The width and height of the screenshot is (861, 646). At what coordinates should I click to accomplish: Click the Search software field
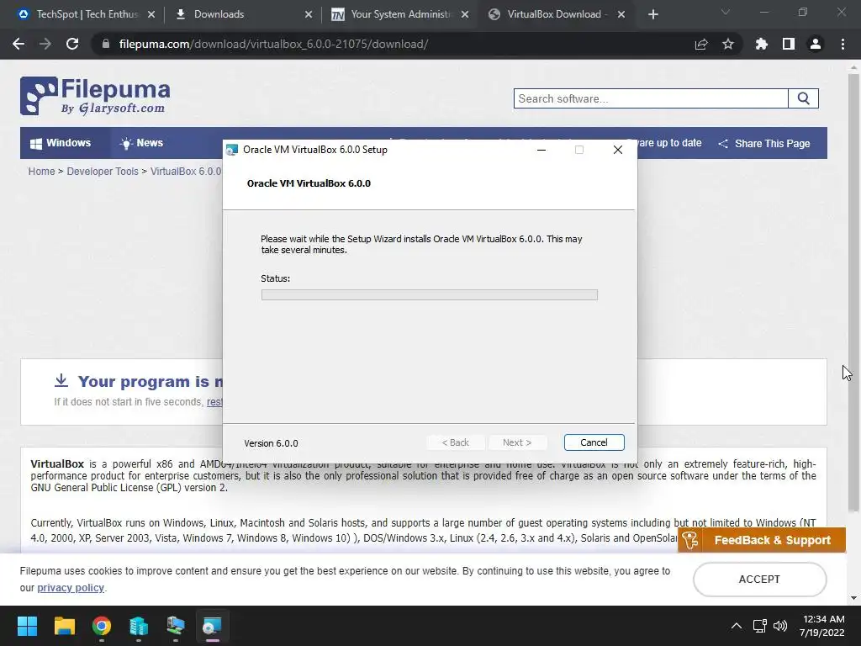click(651, 99)
